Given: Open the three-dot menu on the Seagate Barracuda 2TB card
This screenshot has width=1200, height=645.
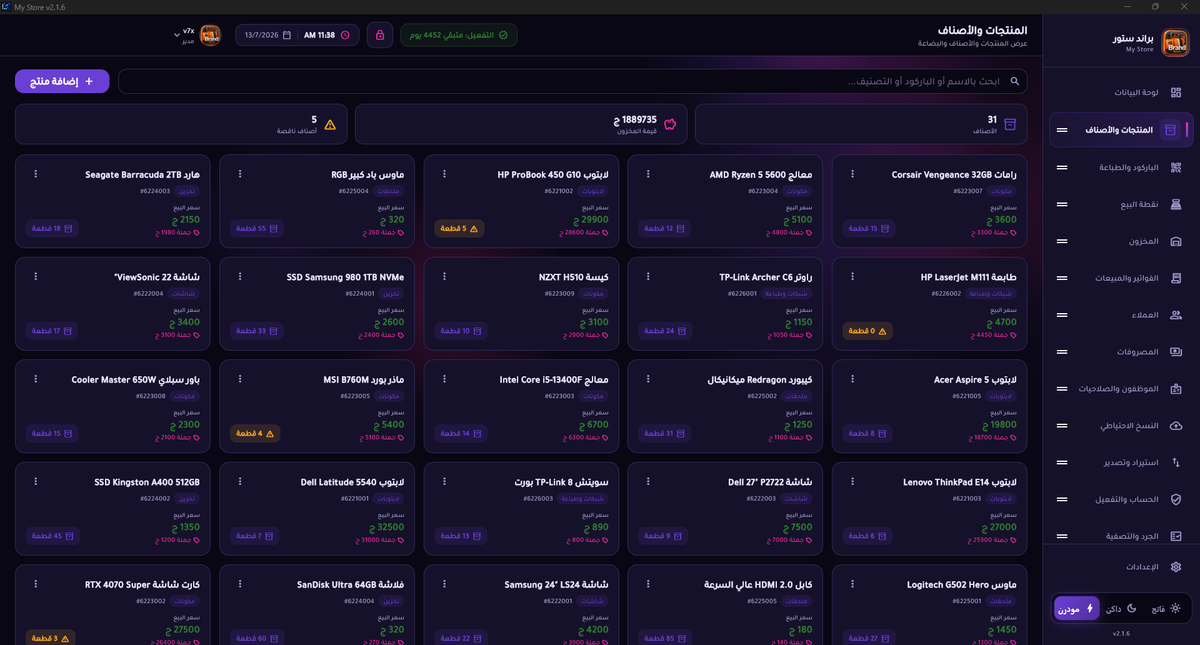Looking at the screenshot, I should (x=36, y=174).
